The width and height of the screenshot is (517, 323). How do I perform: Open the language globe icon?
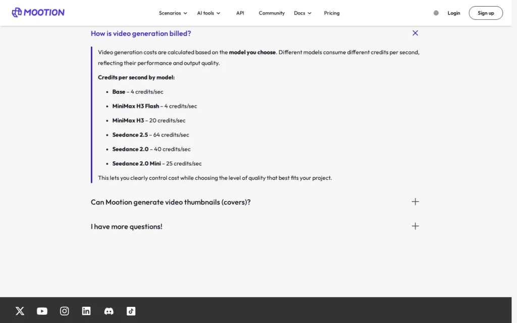(436, 13)
